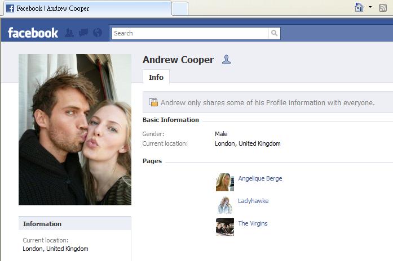Image resolution: width=393 pixels, height=261 pixels.
Task: Click the Andrew Cooper name heading
Action: 178,60
